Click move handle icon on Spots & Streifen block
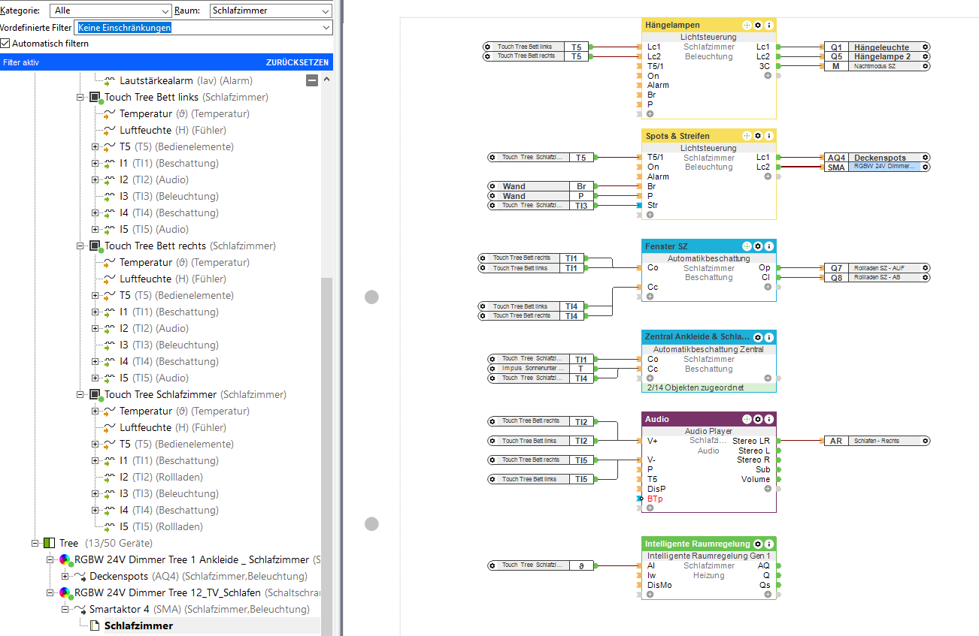979x636 pixels. click(747, 136)
